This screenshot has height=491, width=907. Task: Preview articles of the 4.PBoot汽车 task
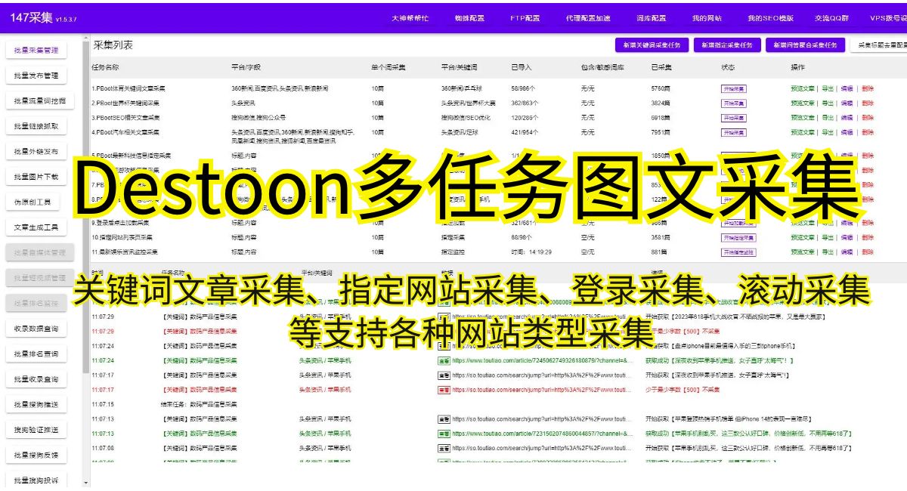pos(803,132)
